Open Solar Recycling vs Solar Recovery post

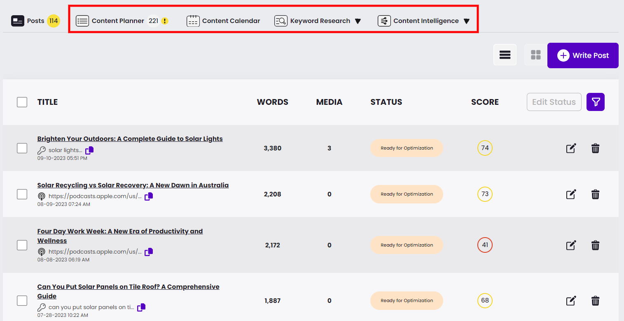click(133, 185)
